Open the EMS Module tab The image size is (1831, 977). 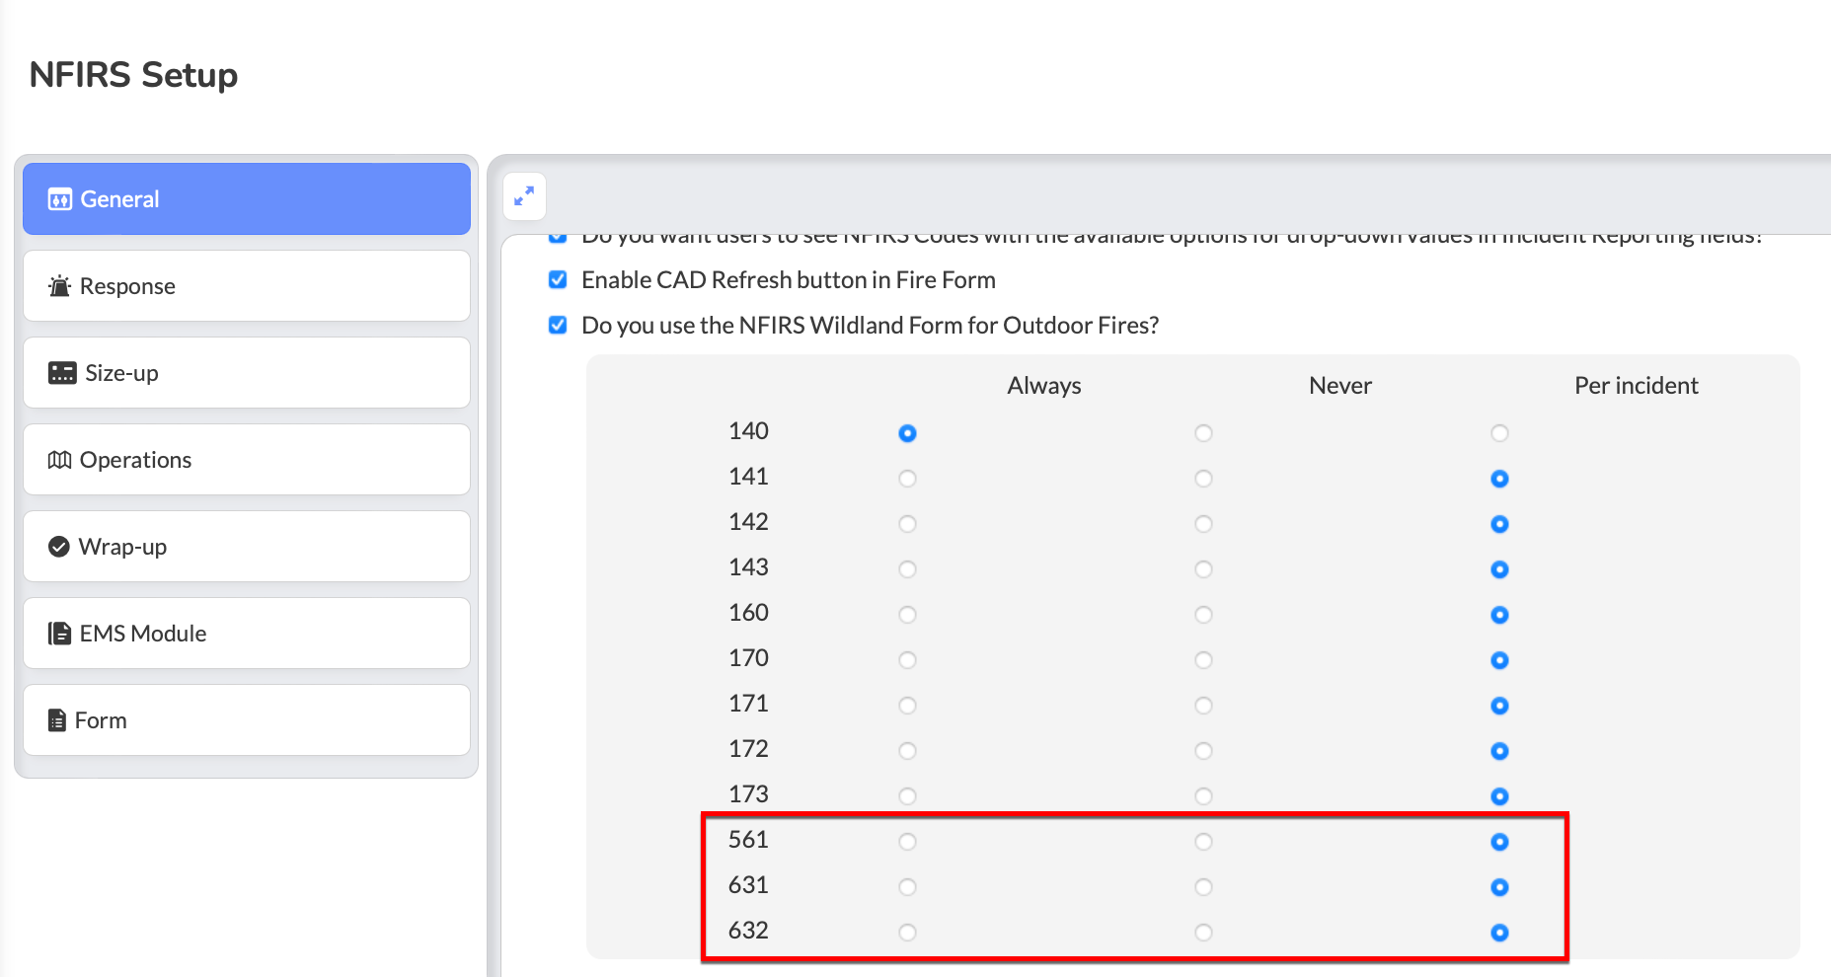(247, 634)
